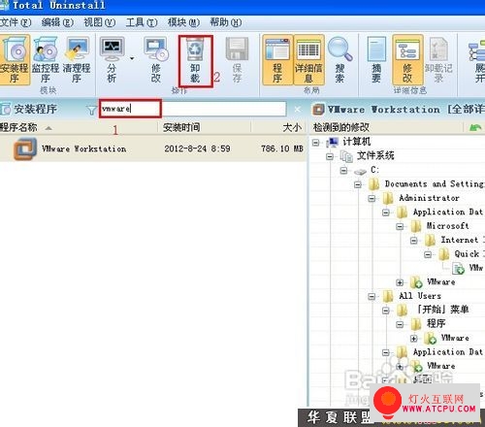This screenshot has height=427, width=485.
Task: Select the C: drive tree item
Action: pos(375,170)
